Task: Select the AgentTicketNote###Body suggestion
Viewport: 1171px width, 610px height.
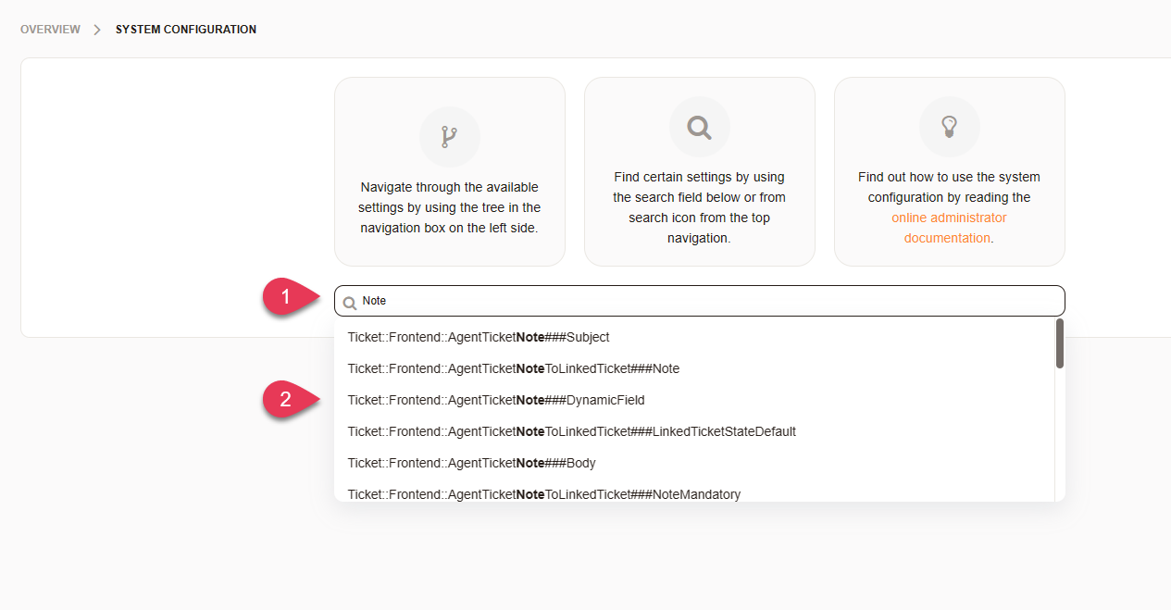Action: [472, 463]
